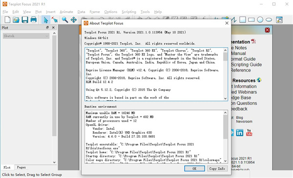This screenshot has height=178, width=293.
Task: Open the Tools menu
Action: click(145, 12)
